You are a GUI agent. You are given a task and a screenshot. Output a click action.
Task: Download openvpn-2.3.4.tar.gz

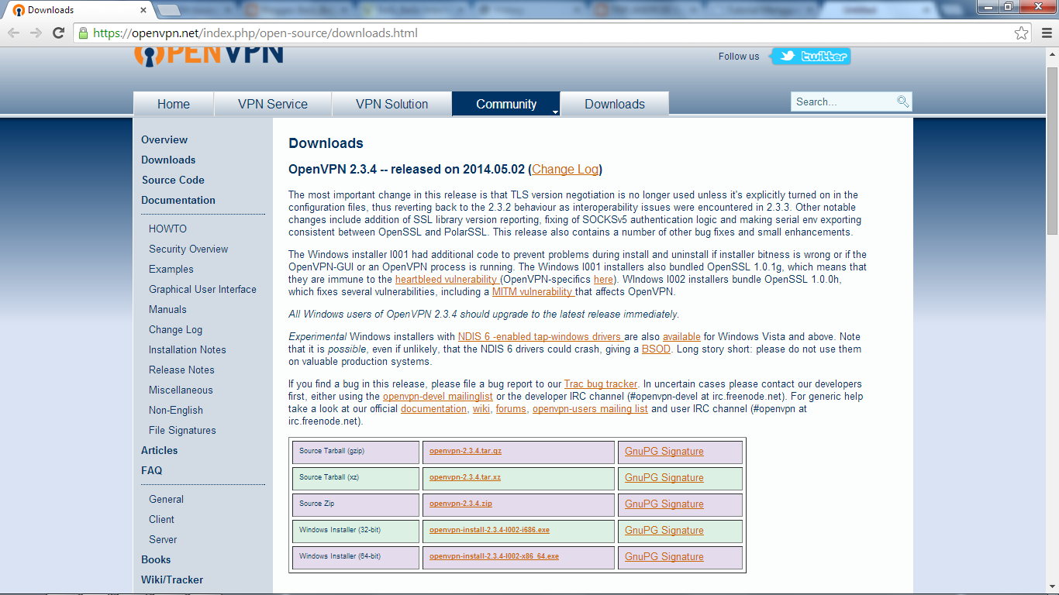click(465, 451)
